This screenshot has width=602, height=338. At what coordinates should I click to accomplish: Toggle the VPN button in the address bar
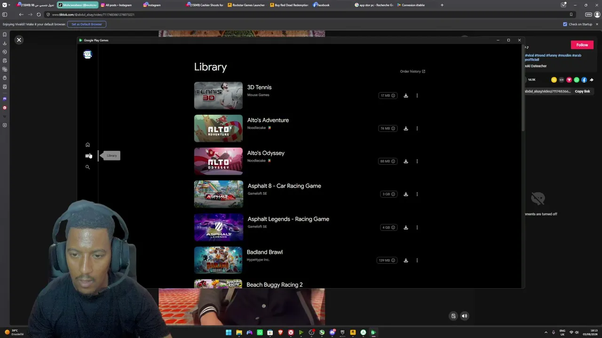click(588, 15)
